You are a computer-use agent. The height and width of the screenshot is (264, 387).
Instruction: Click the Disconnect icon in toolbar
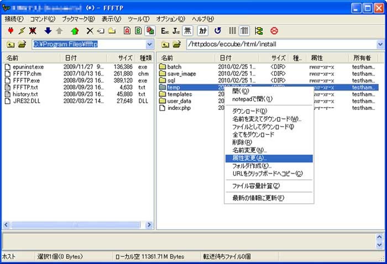[x=33, y=31]
